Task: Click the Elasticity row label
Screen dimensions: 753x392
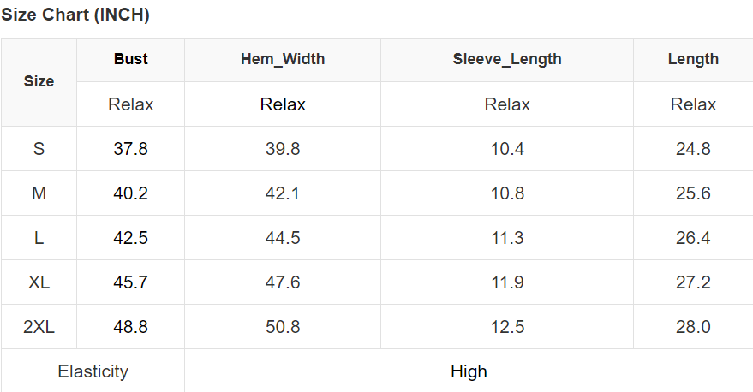Action: coord(93,371)
